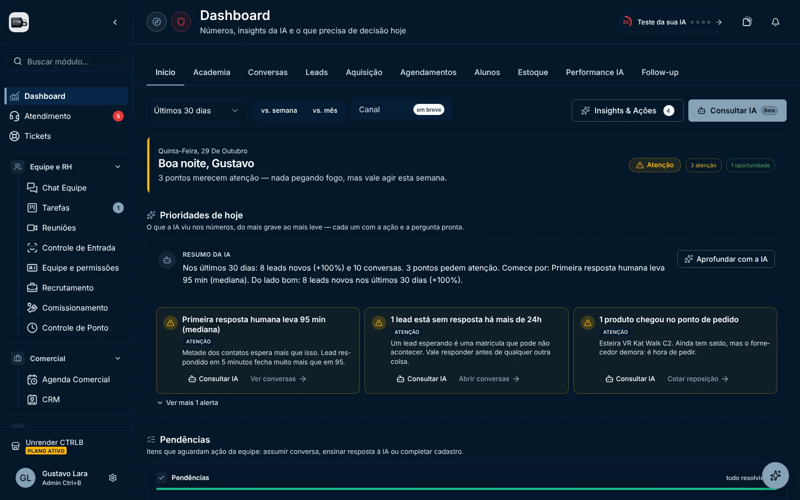Open CRM module

point(75,399)
